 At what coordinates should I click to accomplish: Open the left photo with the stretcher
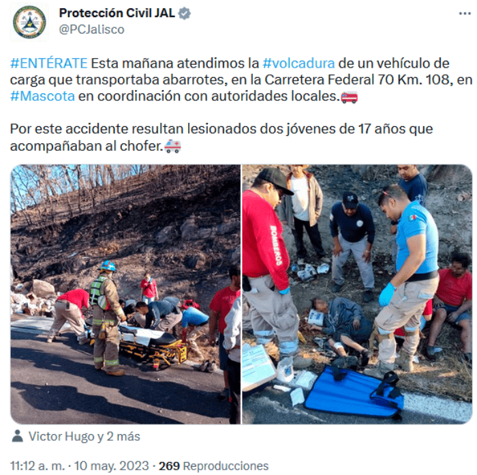pos(125,294)
